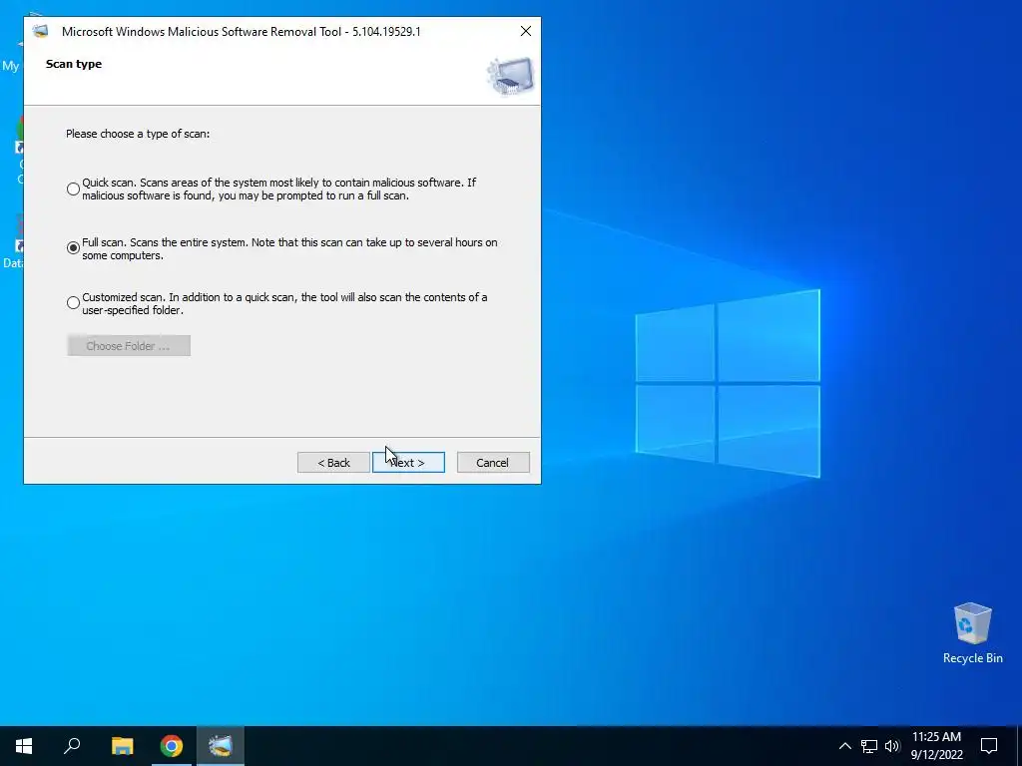Click the Customized scan description text
This screenshot has height=766, width=1022.
(284, 303)
